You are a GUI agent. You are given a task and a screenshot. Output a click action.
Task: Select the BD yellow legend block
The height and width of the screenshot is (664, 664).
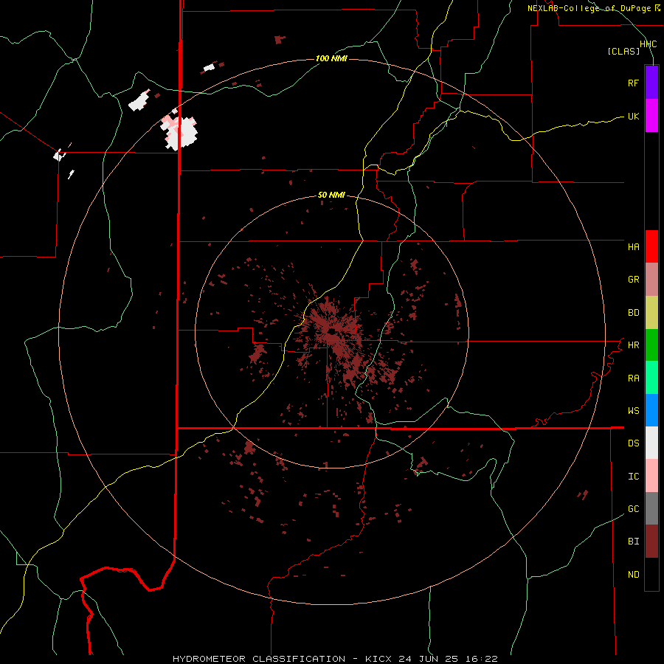coord(651,312)
